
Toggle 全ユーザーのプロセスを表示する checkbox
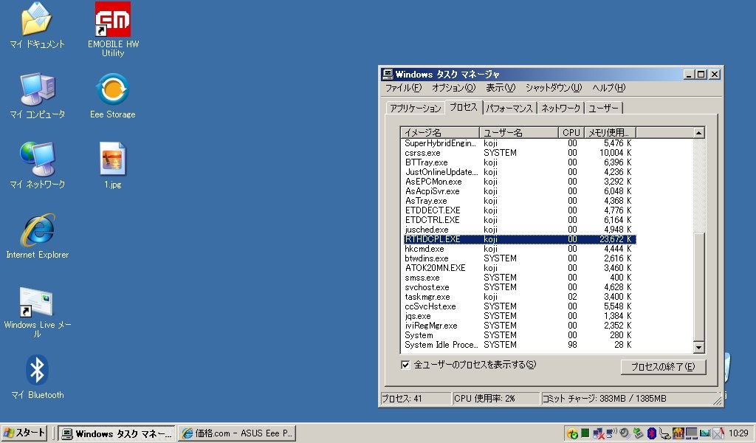tap(405, 365)
